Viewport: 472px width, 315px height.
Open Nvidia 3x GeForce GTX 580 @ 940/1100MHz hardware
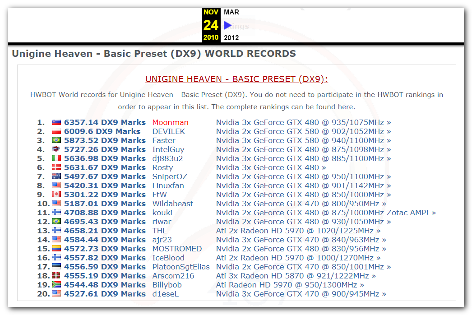[303, 141]
